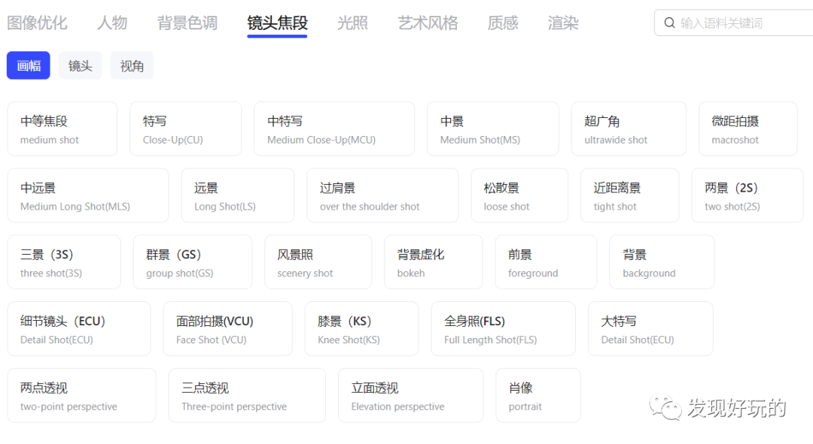Click the search magnifier icon

click(x=669, y=23)
